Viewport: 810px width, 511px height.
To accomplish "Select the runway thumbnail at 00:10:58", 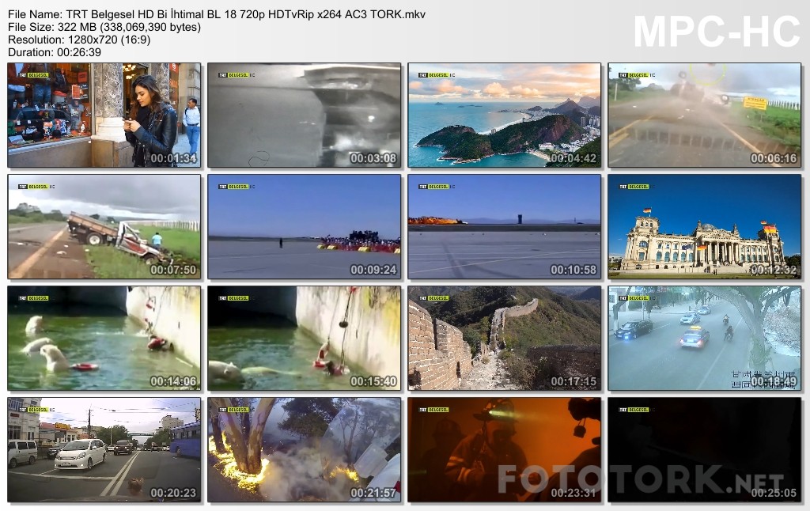I will coord(504,227).
